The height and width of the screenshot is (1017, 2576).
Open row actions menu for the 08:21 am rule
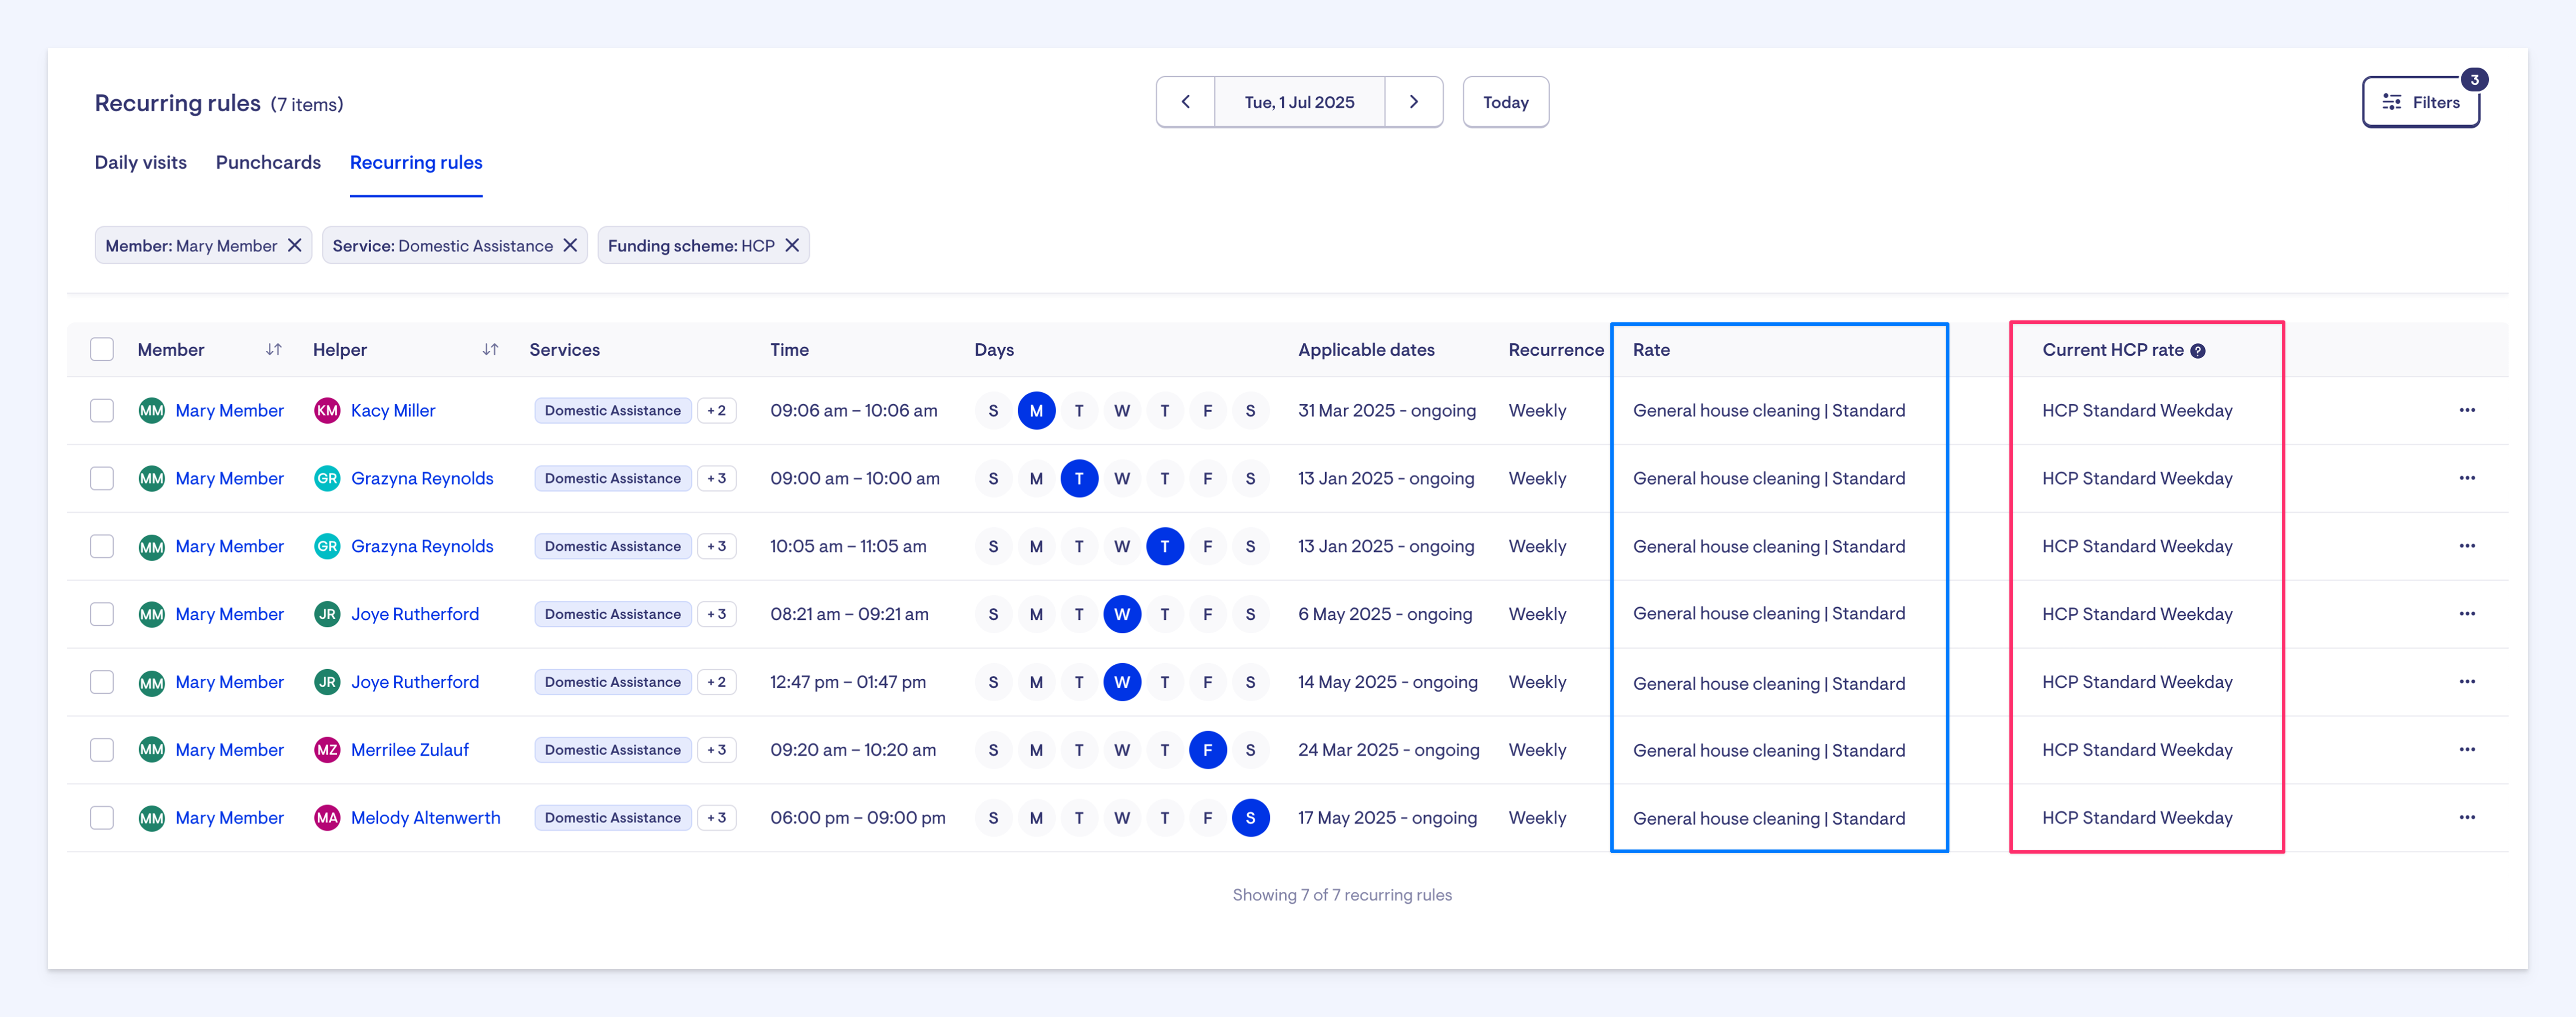pyautogui.click(x=2467, y=614)
